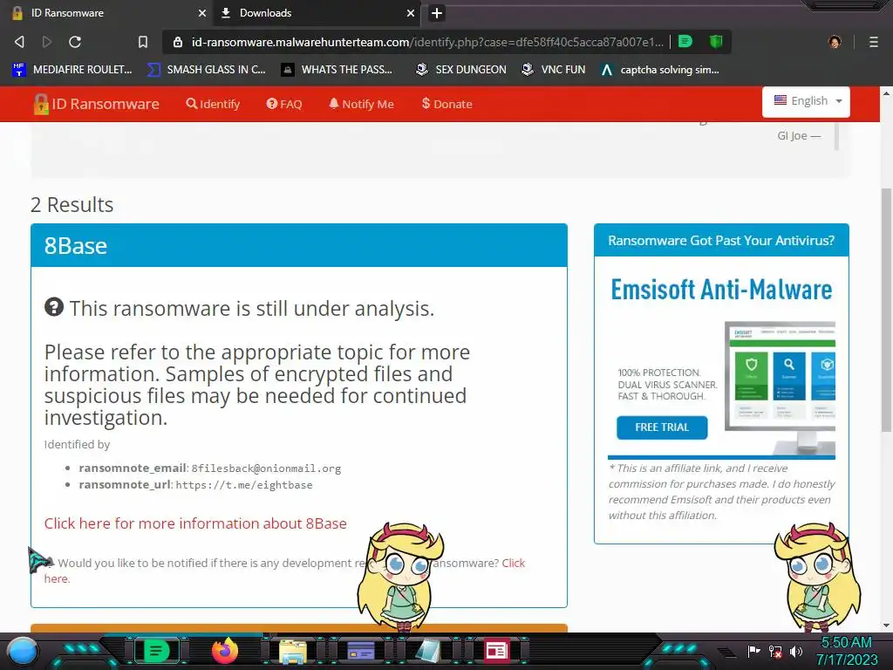Click the network tray icon
The image size is (893, 670).
tap(775, 651)
